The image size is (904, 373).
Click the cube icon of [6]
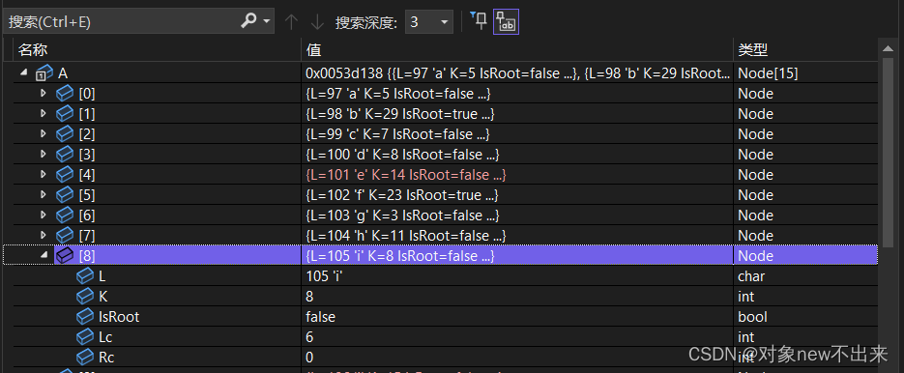[x=65, y=215]
